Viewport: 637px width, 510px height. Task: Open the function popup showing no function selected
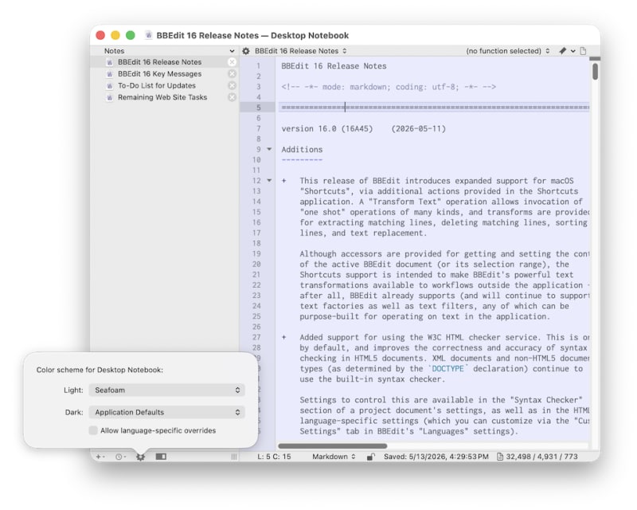click(507, 51)
